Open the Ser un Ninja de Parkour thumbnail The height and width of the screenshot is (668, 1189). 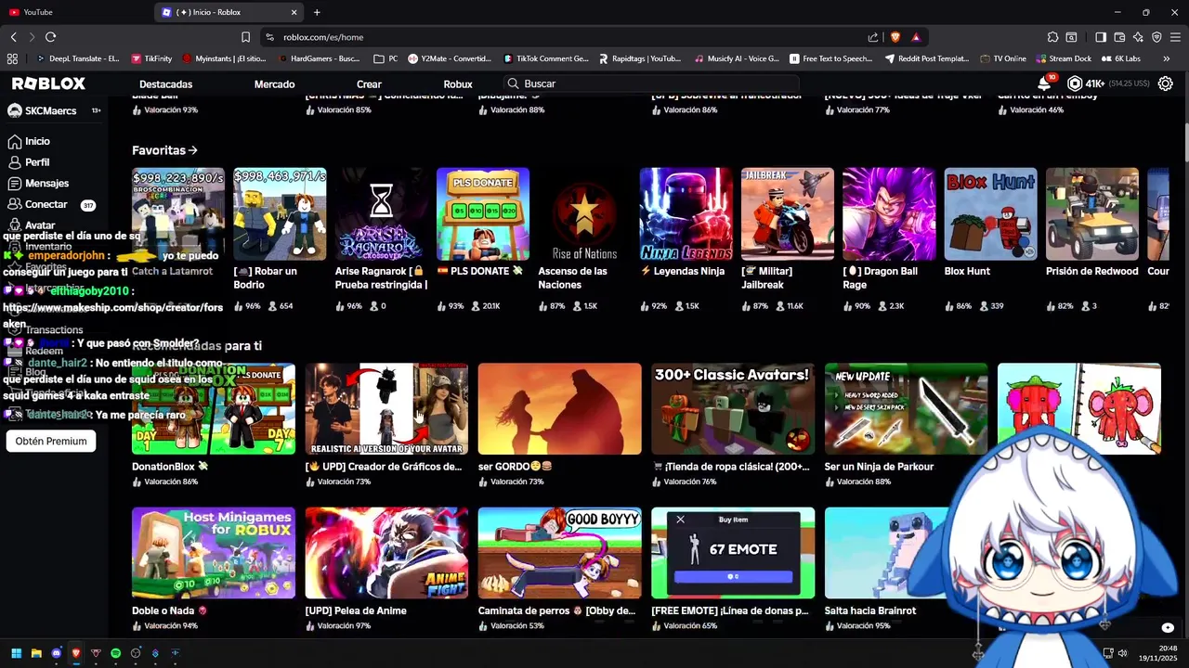pyautogui.click(x=906, y=409)
